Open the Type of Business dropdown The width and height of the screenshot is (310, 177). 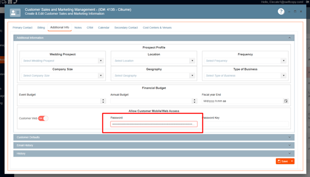[x=283, y=75]
